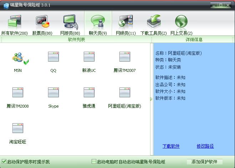Click the 添加保护软件 button
235x168 pixels.
coord(204,162)
